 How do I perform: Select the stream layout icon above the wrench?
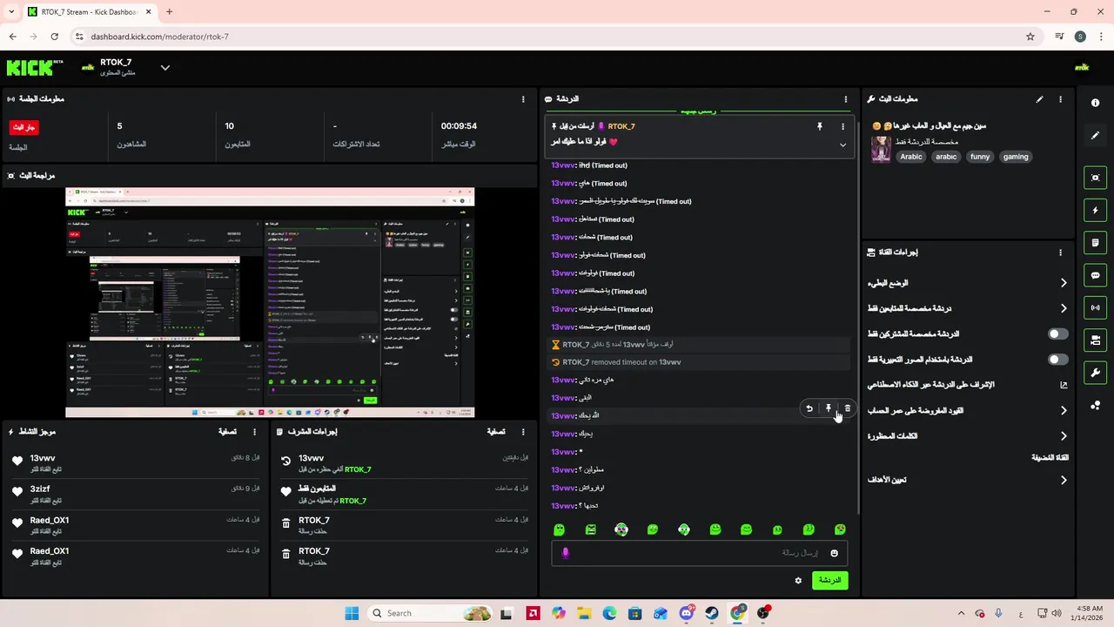1095,340
